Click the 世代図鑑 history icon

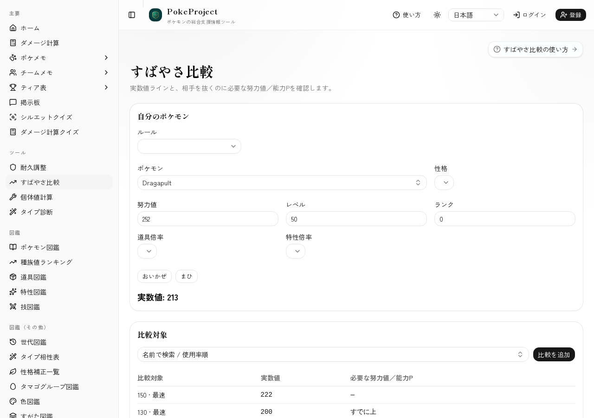(x=13, y=342)
